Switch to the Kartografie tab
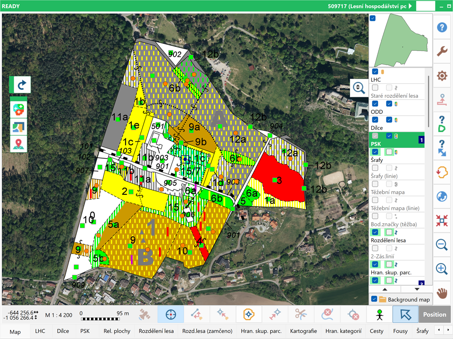Image resolution: width=453 pixels, height=339 pixels. coord(303,331)
